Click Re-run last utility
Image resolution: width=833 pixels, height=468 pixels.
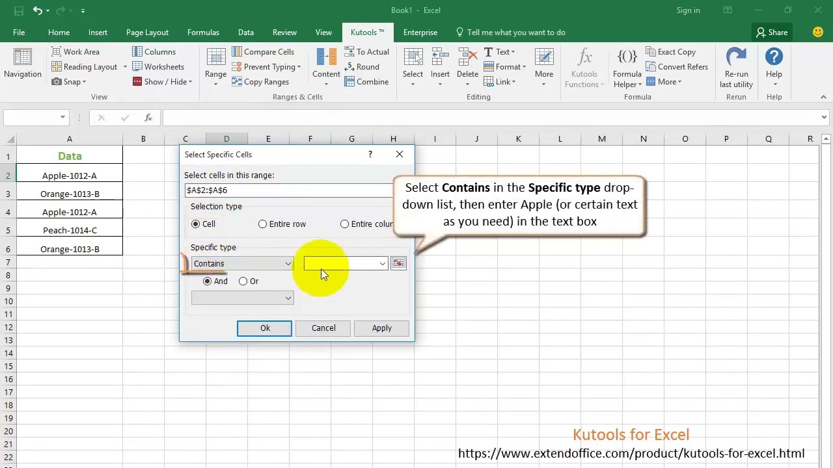pos(736,68)
